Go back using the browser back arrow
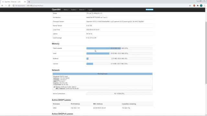 tap(2, 6)
